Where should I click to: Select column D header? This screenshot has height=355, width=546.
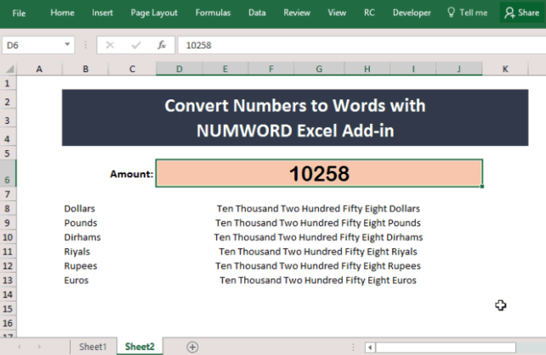pos(179,69)
